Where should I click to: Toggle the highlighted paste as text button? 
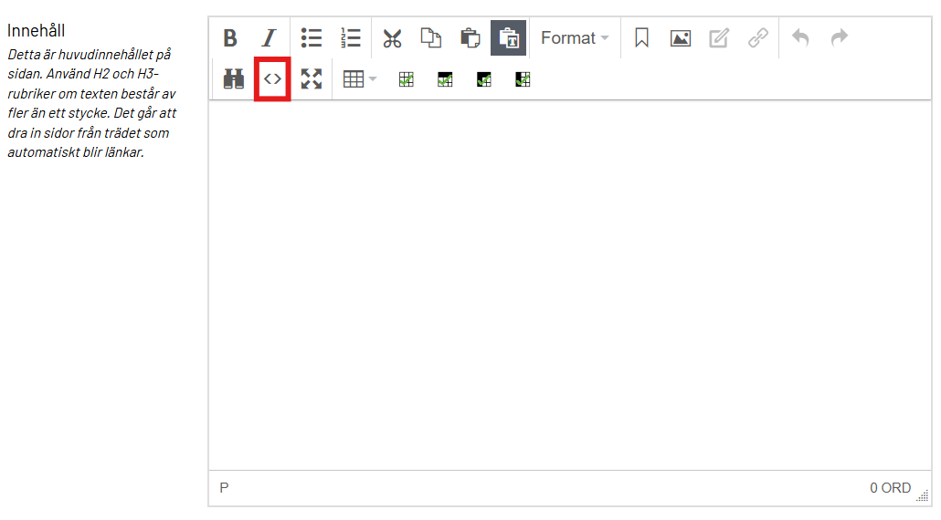508,38
